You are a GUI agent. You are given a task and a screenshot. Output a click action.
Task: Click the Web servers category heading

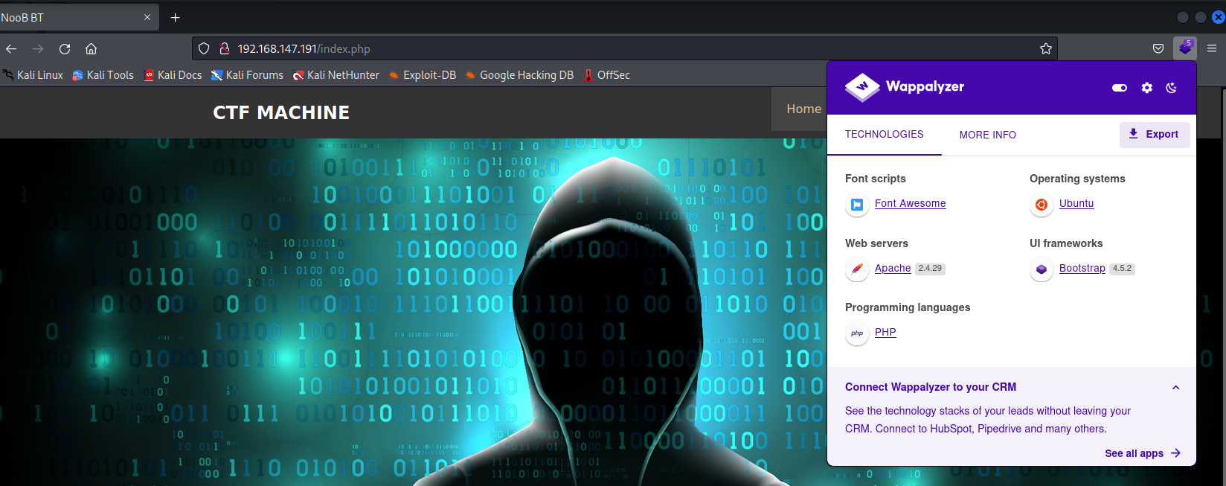point(876,243)
